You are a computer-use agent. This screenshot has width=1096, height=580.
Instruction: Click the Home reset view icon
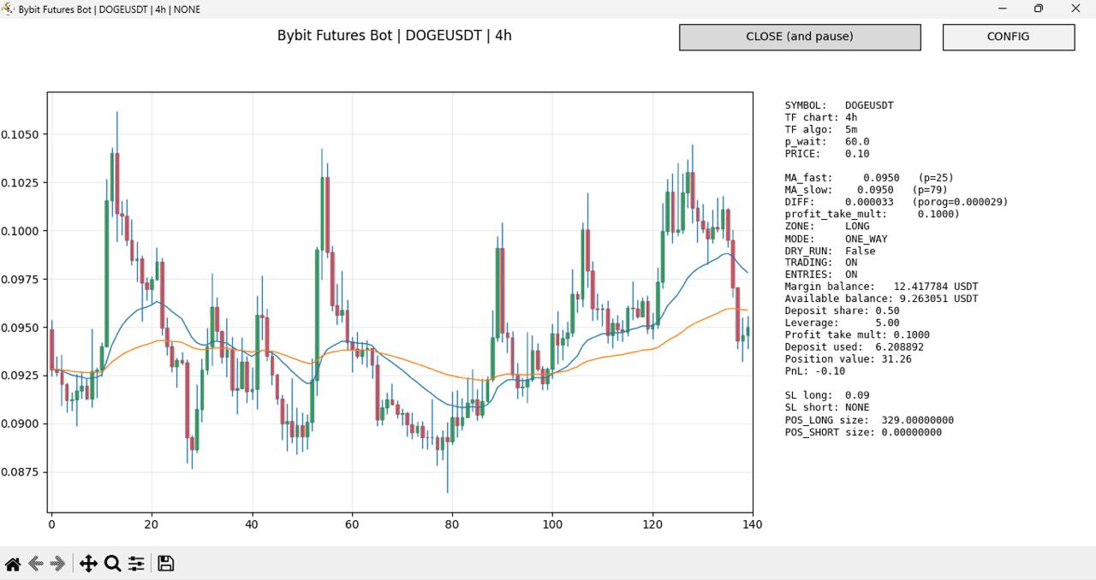click(13, 564)
